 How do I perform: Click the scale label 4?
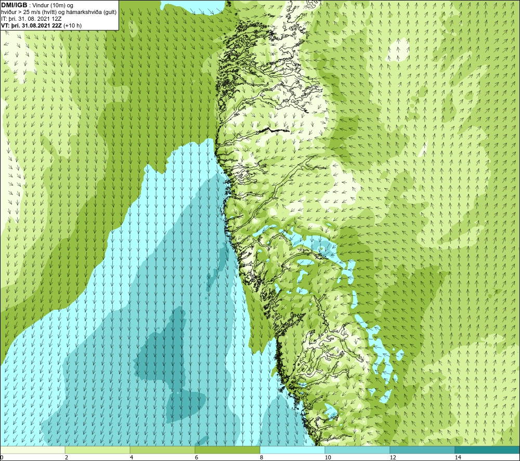click(132, 457)
